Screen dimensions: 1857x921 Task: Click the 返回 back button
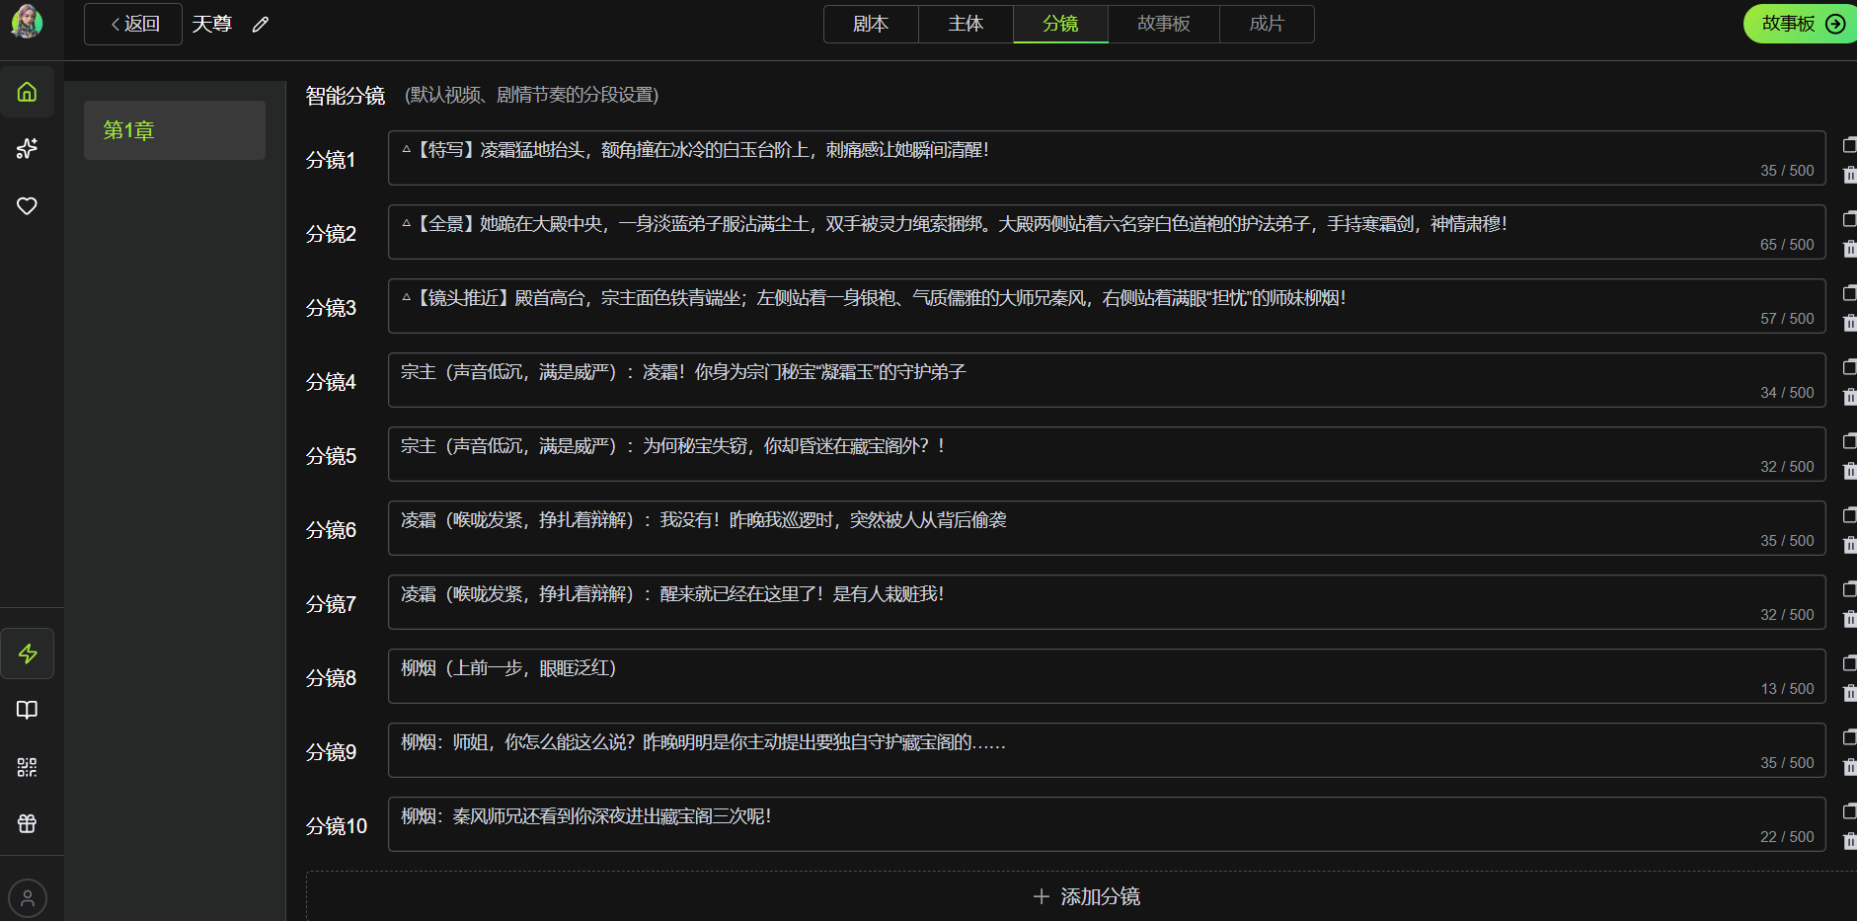point(133,24)
